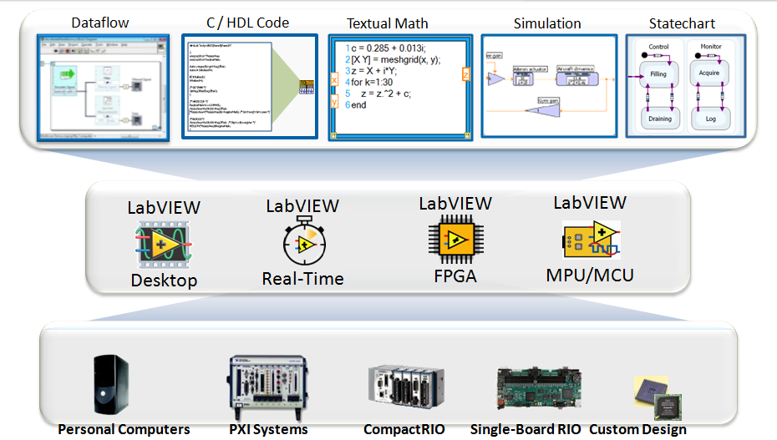
Task: Click the Simulation heading
Action: (x=547, y=23)
